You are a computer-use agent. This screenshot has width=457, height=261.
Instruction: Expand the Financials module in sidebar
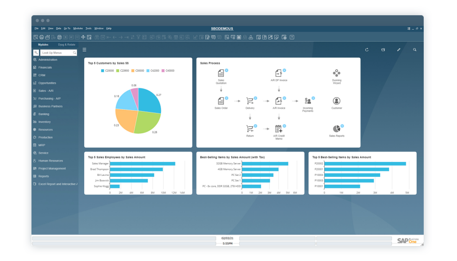45,68
